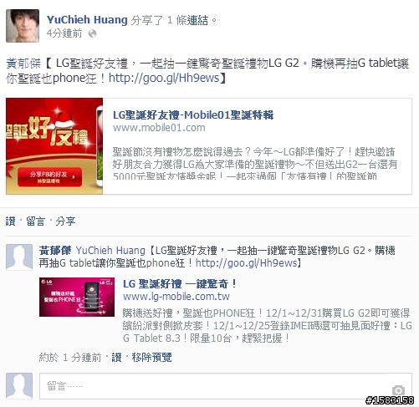Screen dimensions: 419x407
Task: Click 分享 action under the post
Action: pyautogui.click(x=65, y=221)
